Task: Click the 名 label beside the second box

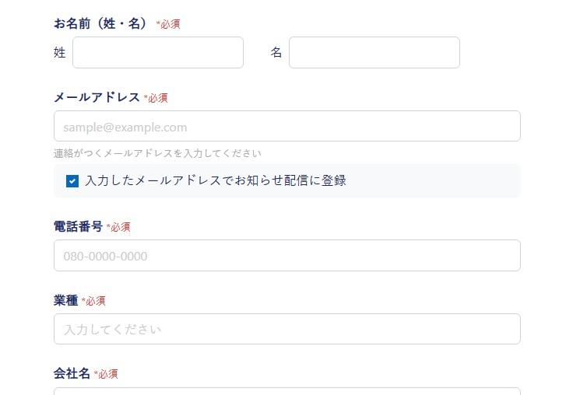Action: click(276, 53)
